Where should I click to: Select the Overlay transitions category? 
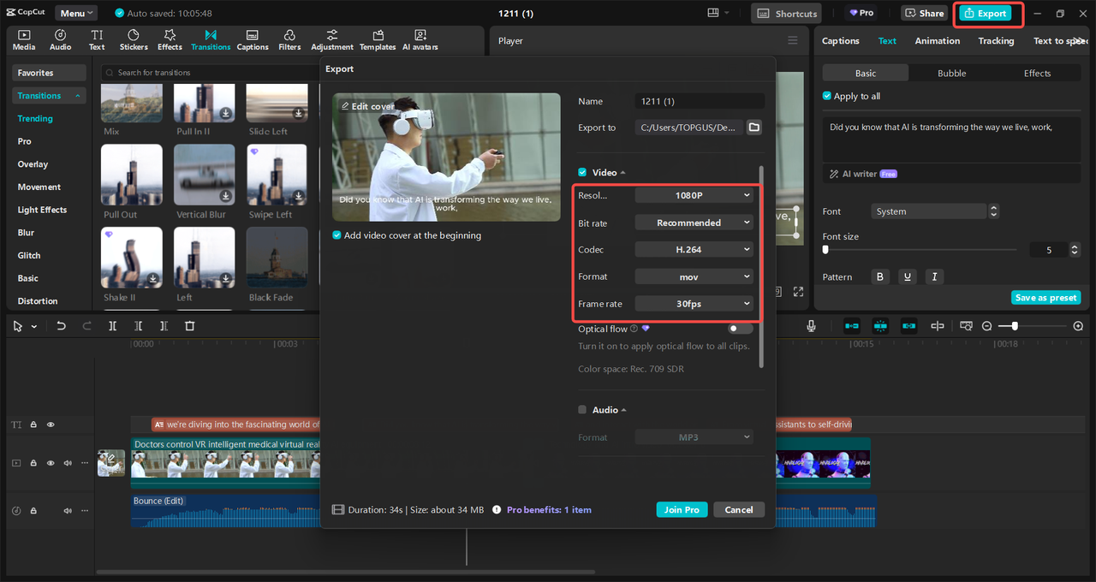[x=33, y=164]
